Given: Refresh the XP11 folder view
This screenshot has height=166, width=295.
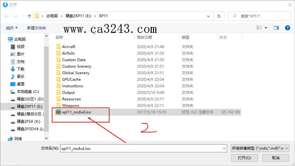Looking at the screenshot, I should (x=219, y=16).
